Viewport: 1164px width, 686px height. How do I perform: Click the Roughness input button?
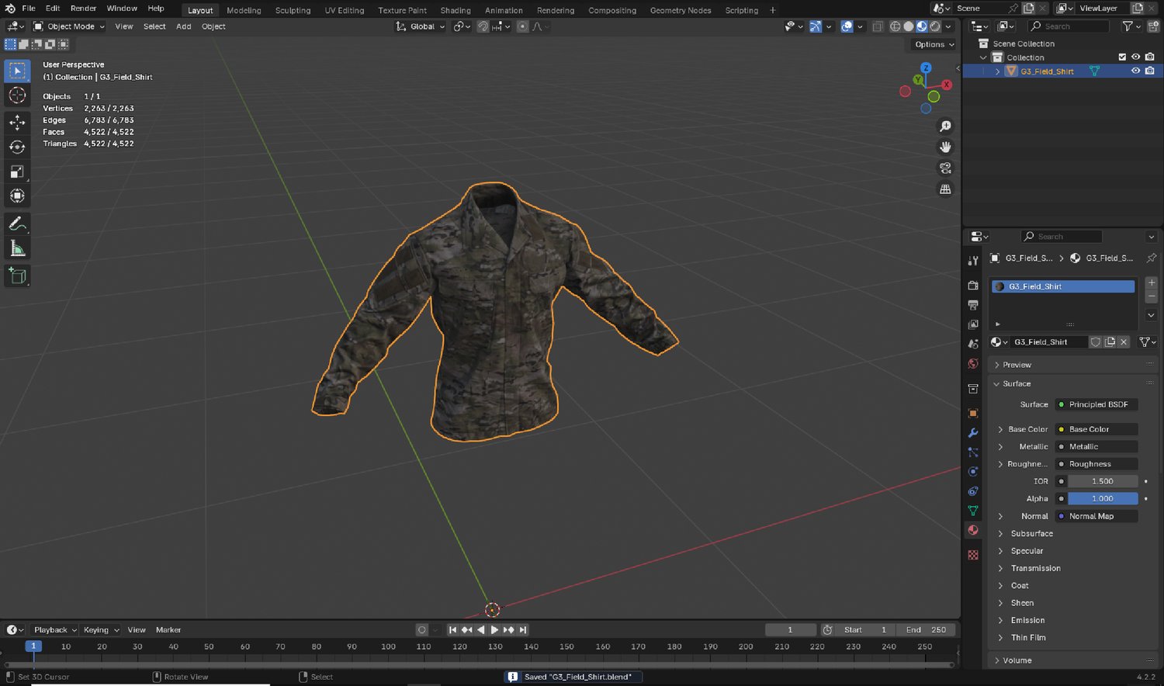(1096, 464)
